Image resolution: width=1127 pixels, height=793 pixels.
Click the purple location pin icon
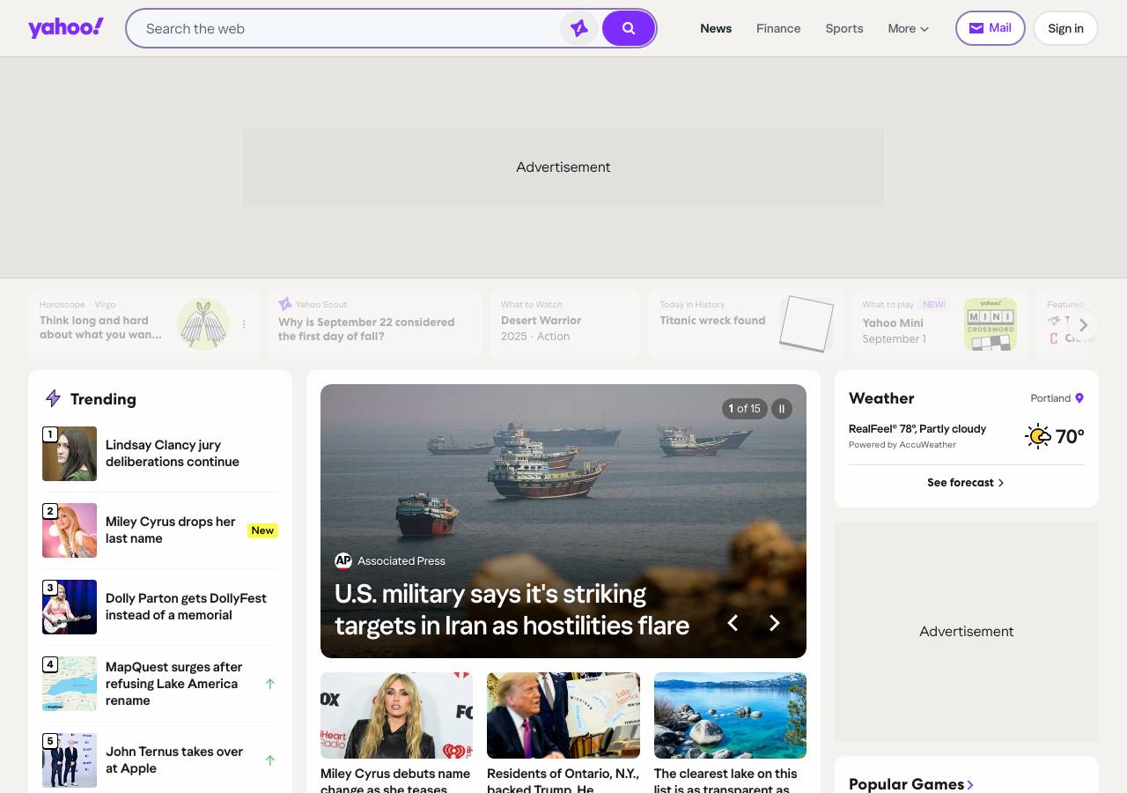[x=1079, y=398]
